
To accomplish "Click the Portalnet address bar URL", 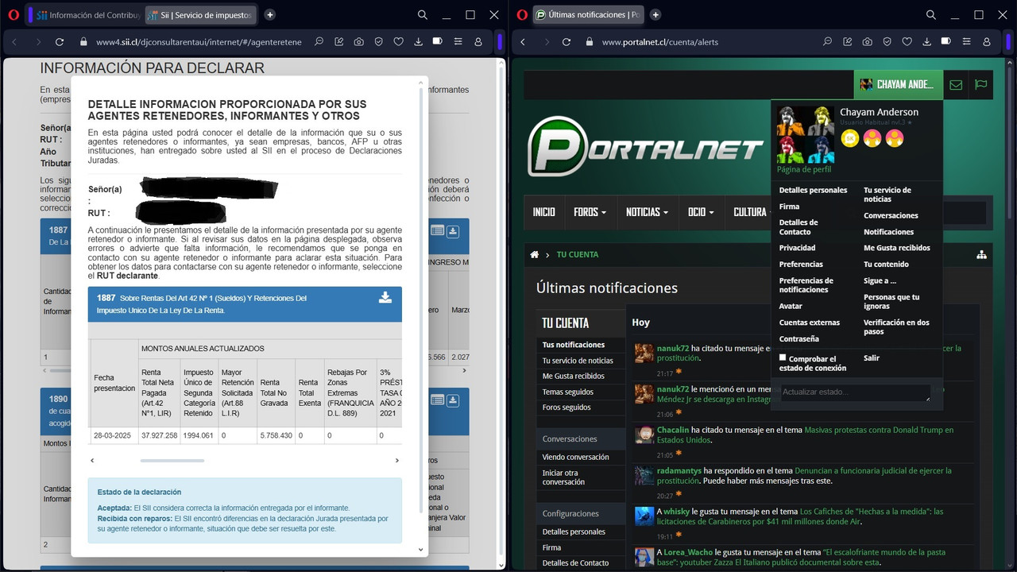I will pyautogui.click(x=659, y=42).
